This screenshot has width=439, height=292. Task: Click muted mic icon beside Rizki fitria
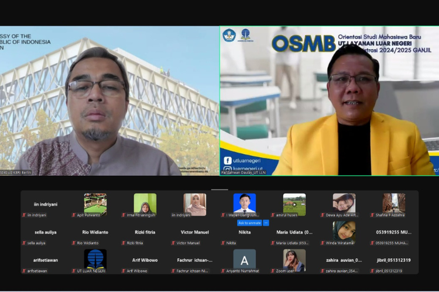[x=124, y=243]
